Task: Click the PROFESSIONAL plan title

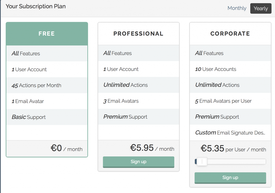Action: pyautogui.click(x=138, y=34)
